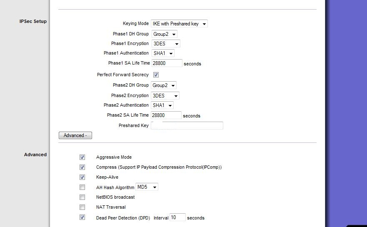
Task: Open the Phase1 Authentication dropdown
Action: [x=163, y=53]
